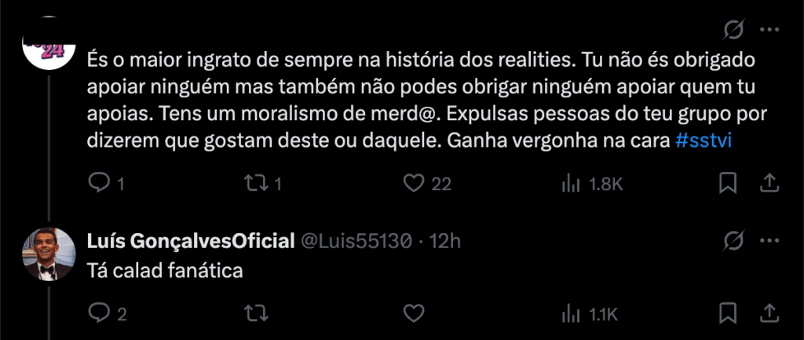
Task: Like the tweet with 22 likes
Action: (413, 184)
